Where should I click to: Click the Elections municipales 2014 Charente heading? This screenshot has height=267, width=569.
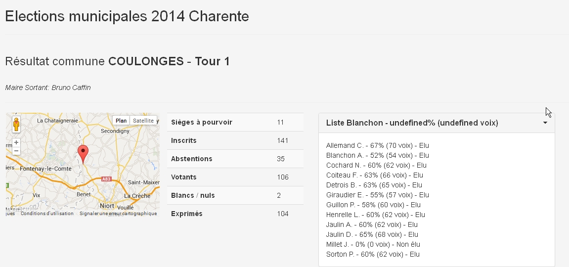(x=127, y=16)
